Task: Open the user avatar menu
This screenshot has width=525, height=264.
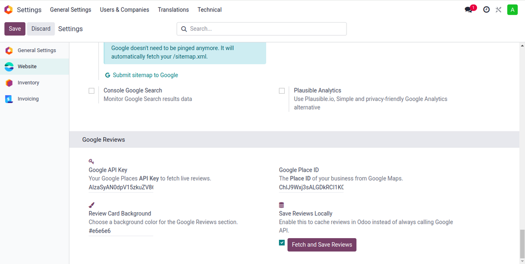Action: [x=512, y=9]
